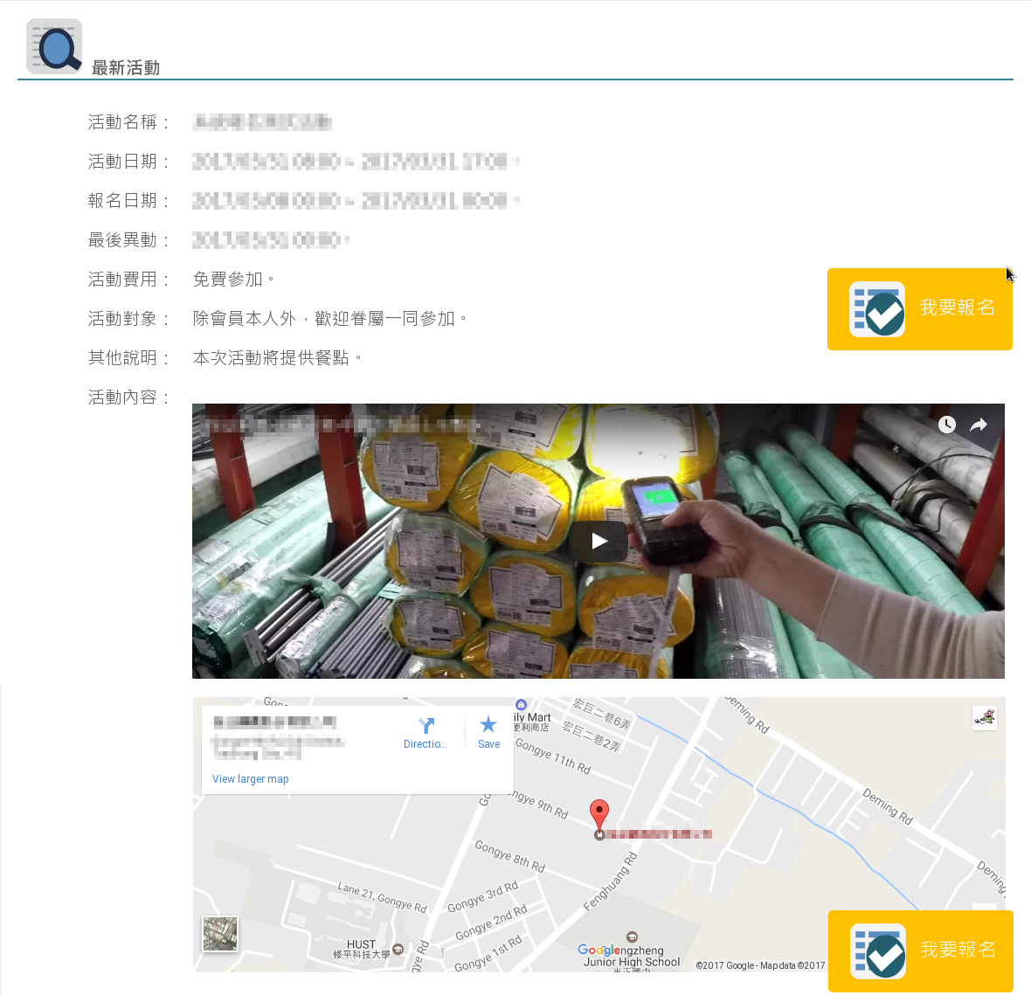Click the share arrow icon on video
1031x995 pixels.
(979, 425)
